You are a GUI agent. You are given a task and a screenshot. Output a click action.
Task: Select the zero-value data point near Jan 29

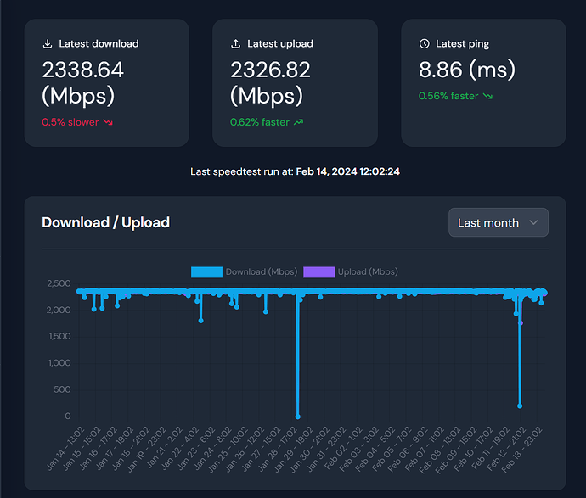coord(297,417)
